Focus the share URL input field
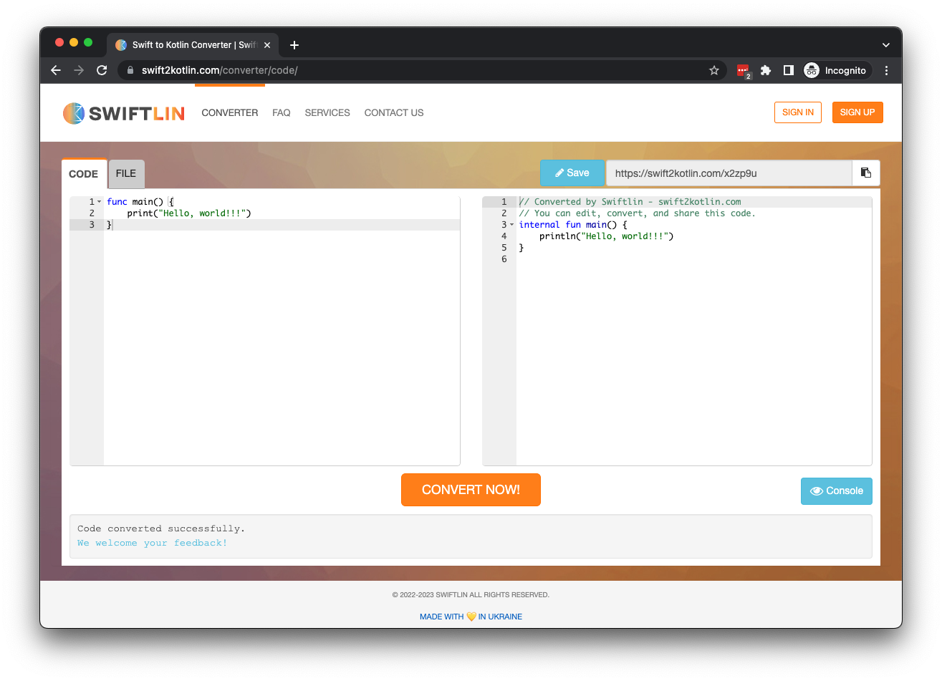The image size is (942, 681). point(729,173)
